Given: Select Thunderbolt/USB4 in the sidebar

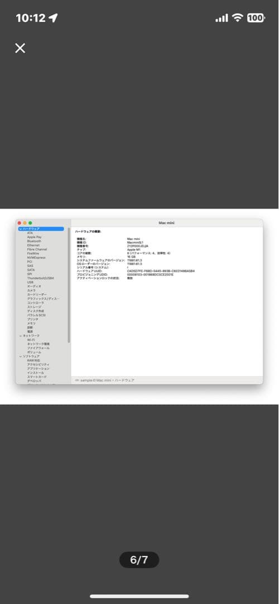Looking at the screenshot, I should pos(40,278).
